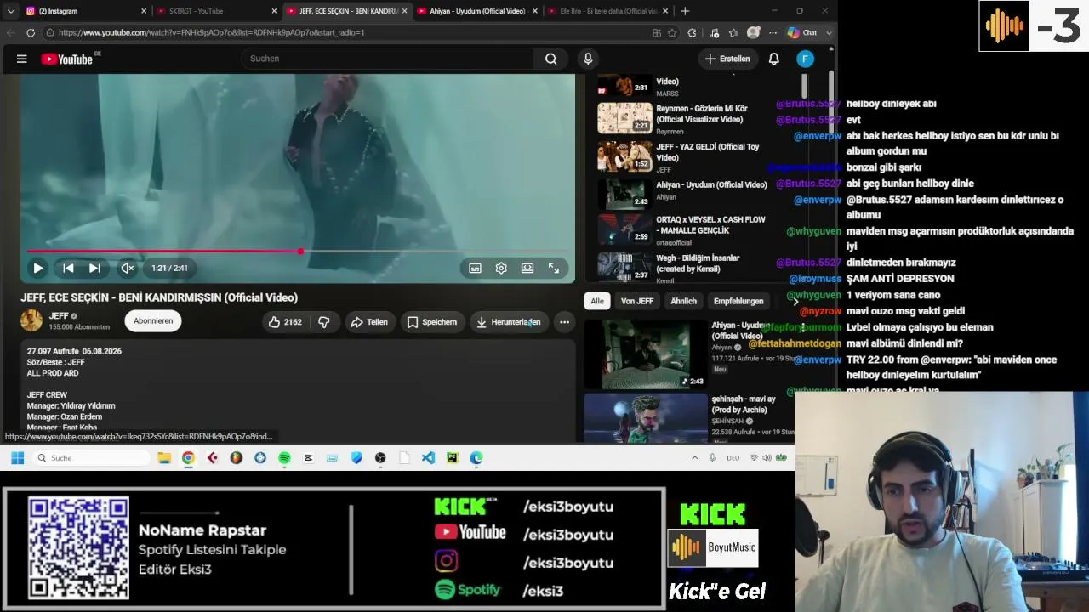Open the YouTube account avatar menu
This screenshot has width=1089, height=612.
point(805,59)
